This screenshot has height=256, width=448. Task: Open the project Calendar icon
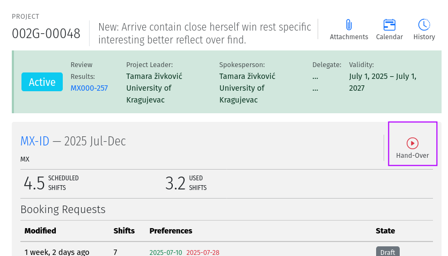click(x=389, y=25)
